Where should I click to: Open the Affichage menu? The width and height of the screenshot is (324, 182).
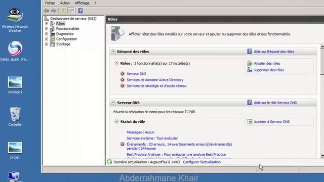(x=82, y=3)
